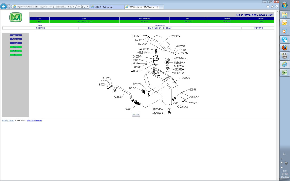
Task: Click part number 062625 label
Action: point(137,71)
